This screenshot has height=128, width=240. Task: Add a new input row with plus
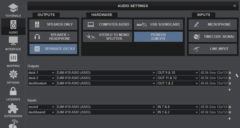click(229, 119)
